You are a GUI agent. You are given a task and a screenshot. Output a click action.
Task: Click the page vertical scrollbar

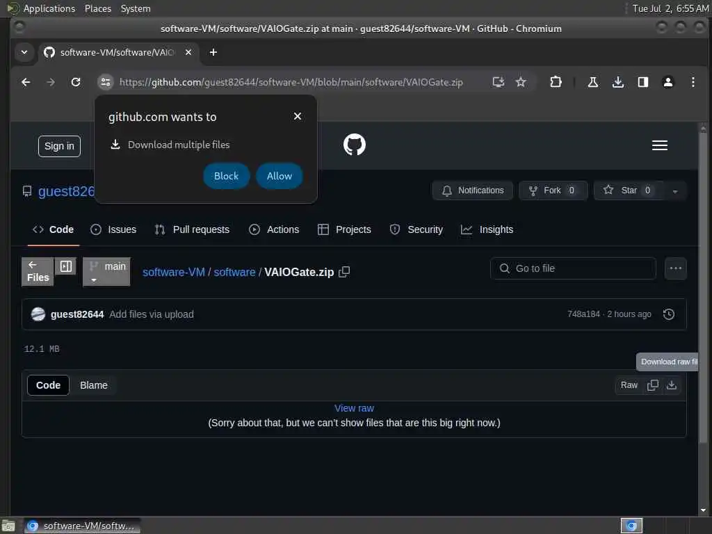(703, 287)
